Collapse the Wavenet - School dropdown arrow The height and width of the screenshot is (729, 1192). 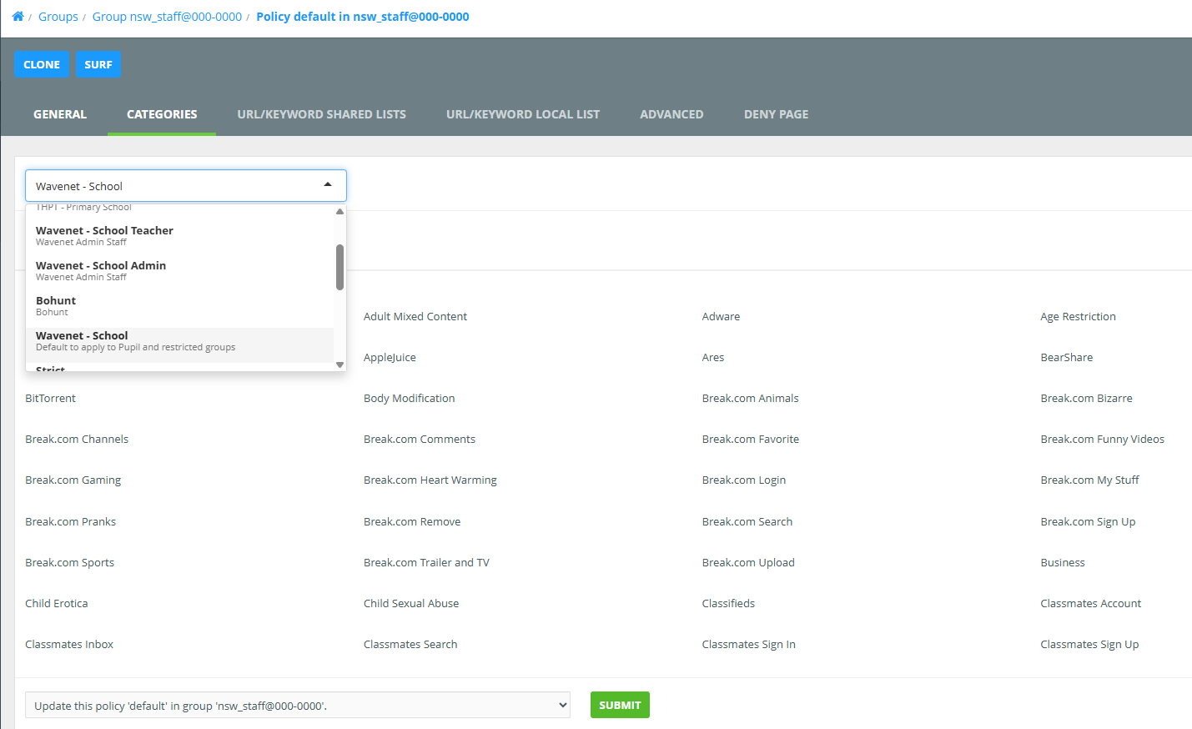[x=328, y=185]
